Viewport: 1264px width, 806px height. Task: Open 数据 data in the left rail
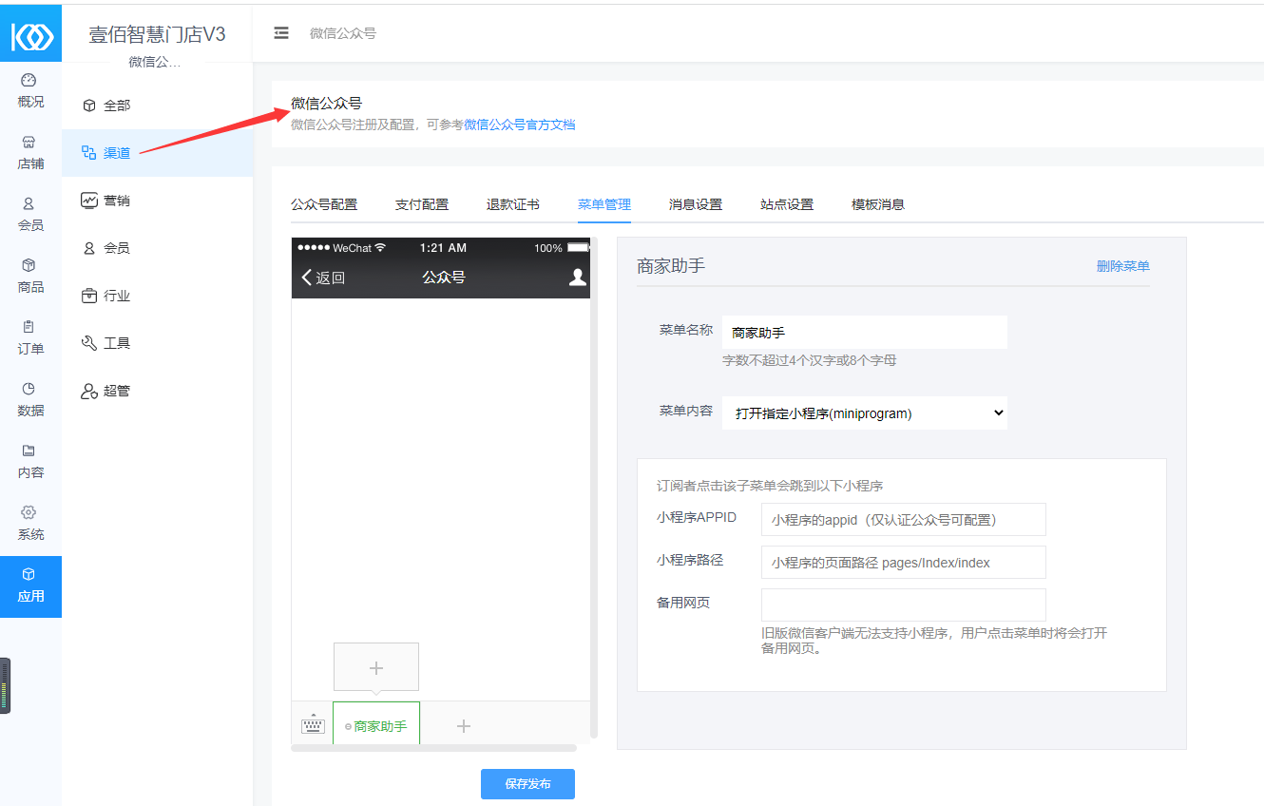[x=30, y=400]
